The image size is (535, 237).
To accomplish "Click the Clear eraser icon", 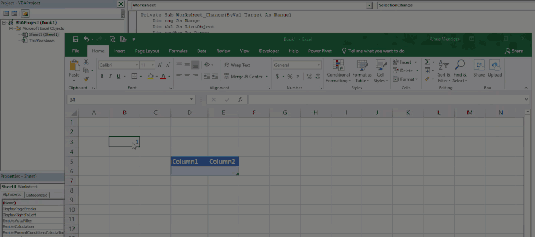I will pyautogui.click(x=427, y=79).
